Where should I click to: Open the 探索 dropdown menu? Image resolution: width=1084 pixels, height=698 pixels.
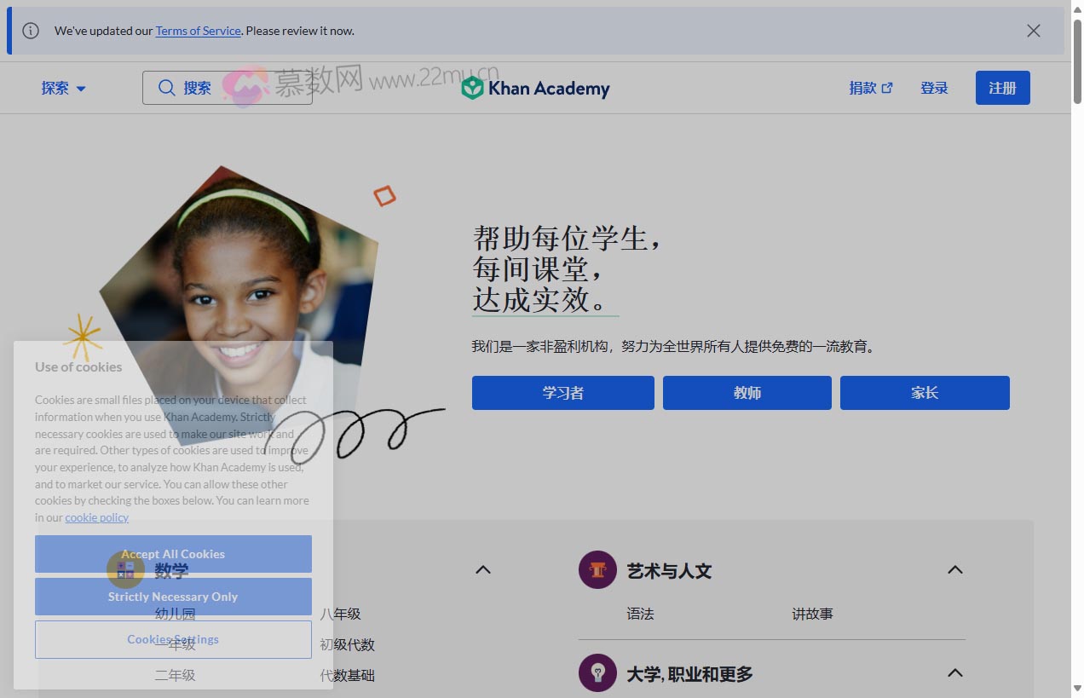click(63, 88)
